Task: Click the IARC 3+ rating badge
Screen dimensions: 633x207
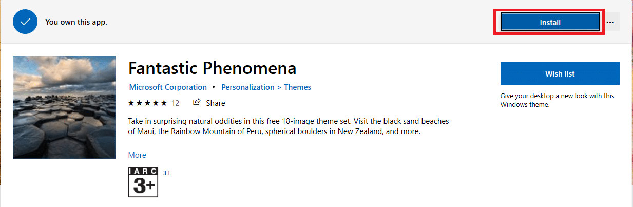Action: [143, 182]
